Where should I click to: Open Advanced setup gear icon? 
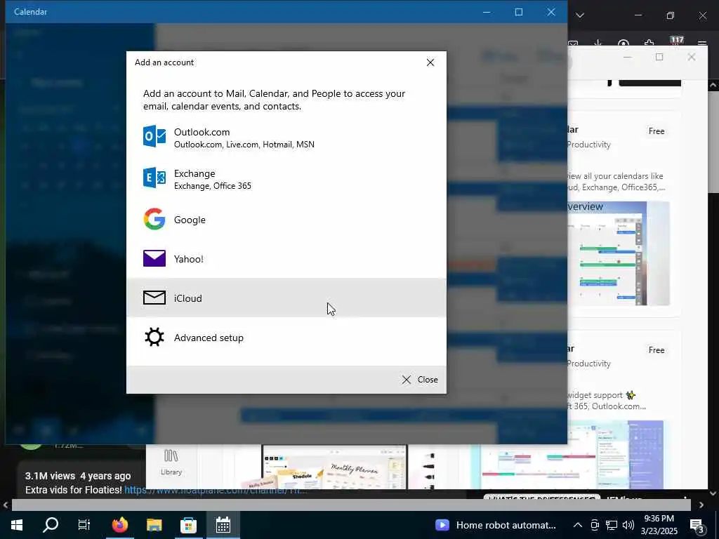154,338
